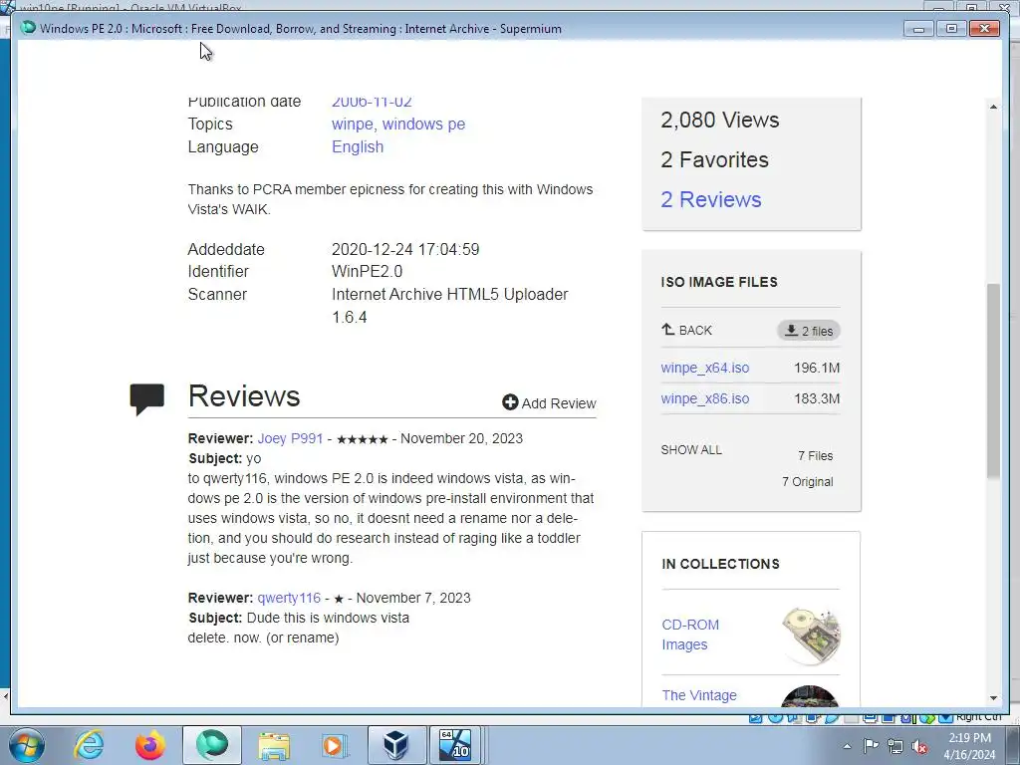The width and height of the screenshot is (1020, 765).
Task: Click SHOW ALL files
Action: coord(691,449)
